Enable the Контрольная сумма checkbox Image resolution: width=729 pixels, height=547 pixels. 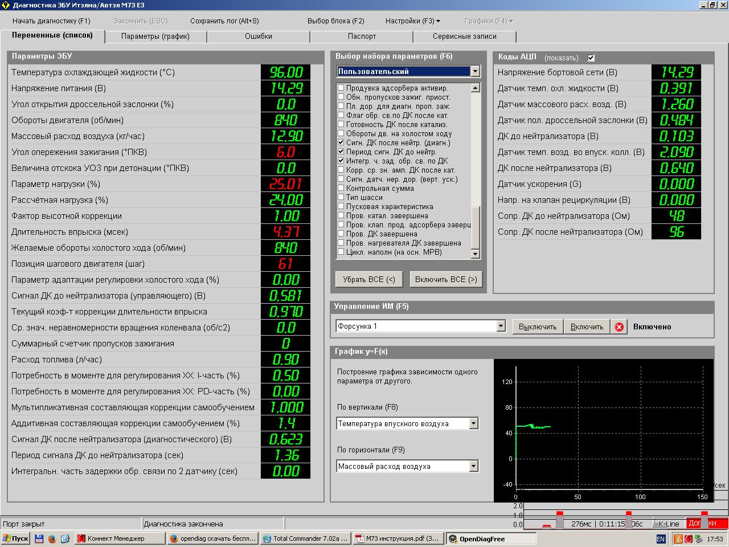(341, 189)
